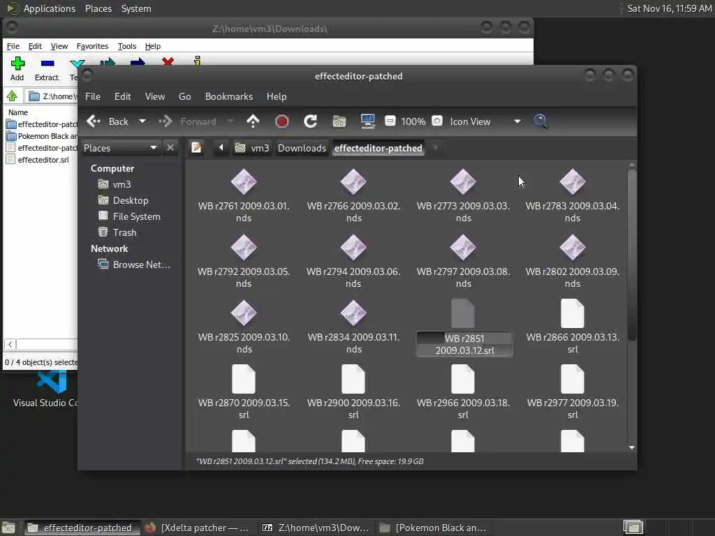
Task: Open the search magnifier icon
Action: coord(540,121)
